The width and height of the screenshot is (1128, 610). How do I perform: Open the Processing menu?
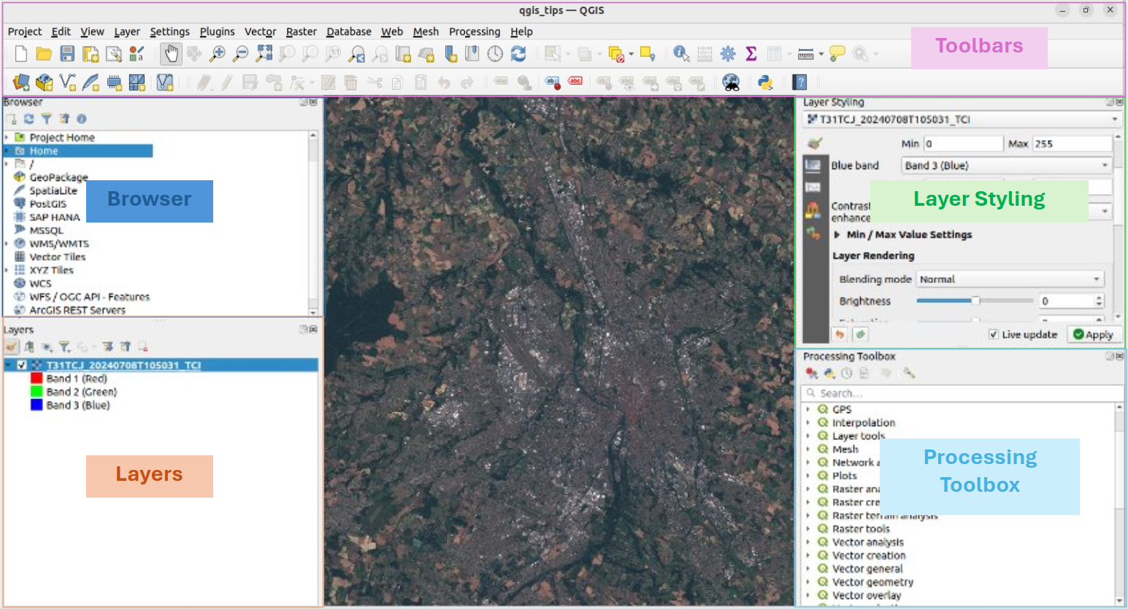(474, 31)
